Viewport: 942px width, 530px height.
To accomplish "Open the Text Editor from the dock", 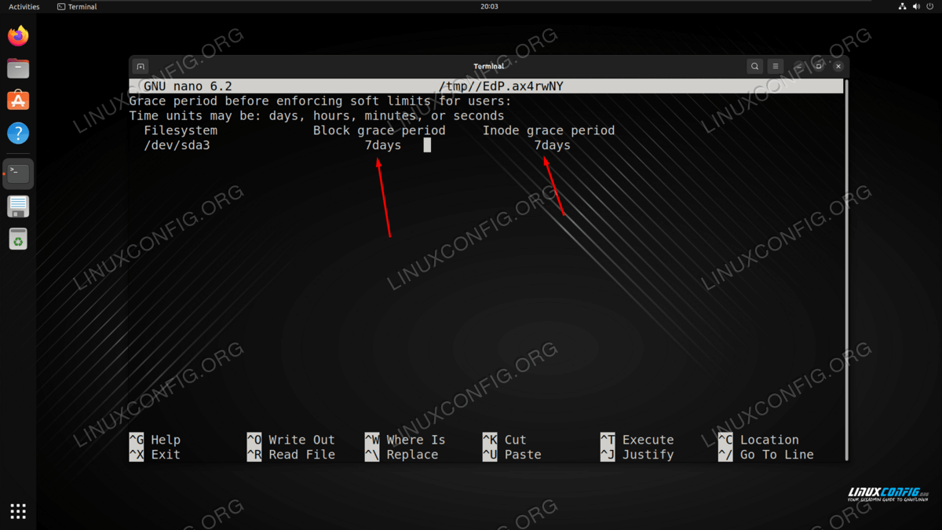I will tap(18, 207).
